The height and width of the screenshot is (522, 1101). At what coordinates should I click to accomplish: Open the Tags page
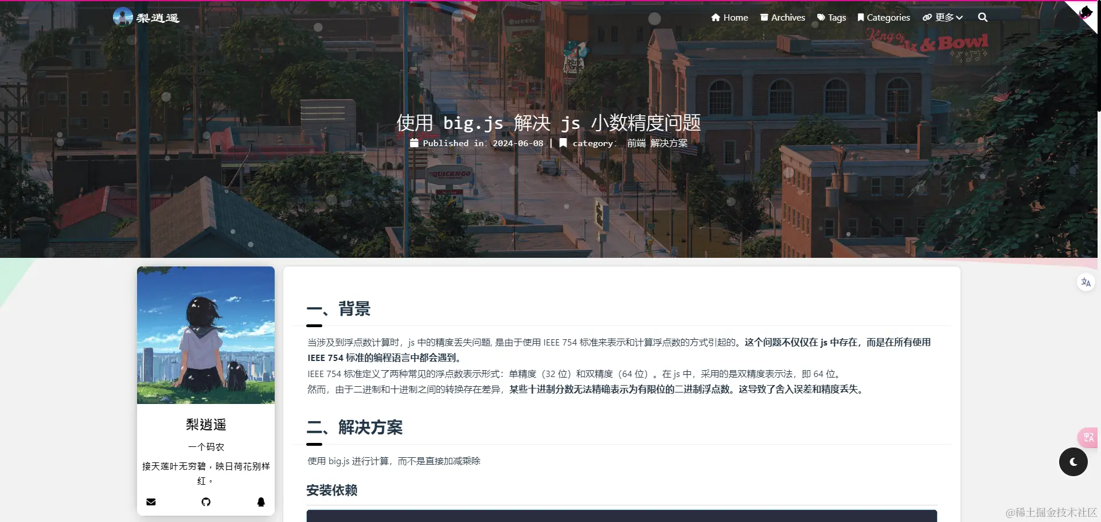click(x=831, y=17)
